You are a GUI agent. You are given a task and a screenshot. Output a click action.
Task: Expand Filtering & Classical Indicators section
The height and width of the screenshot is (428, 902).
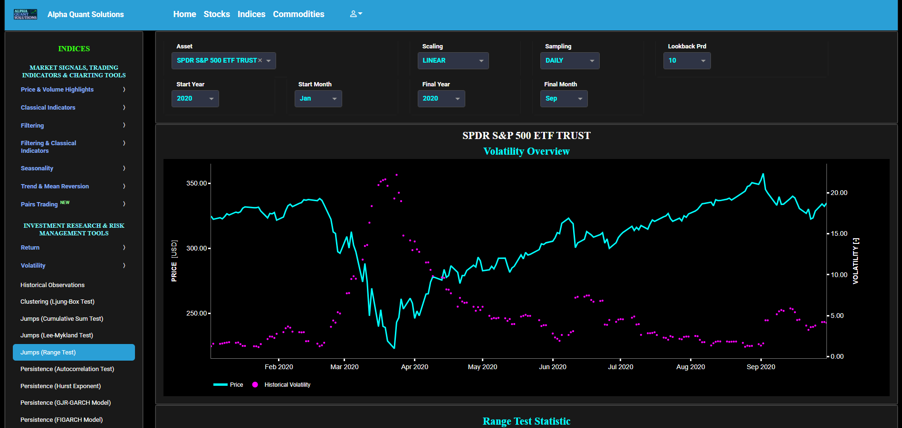[73, 147]
